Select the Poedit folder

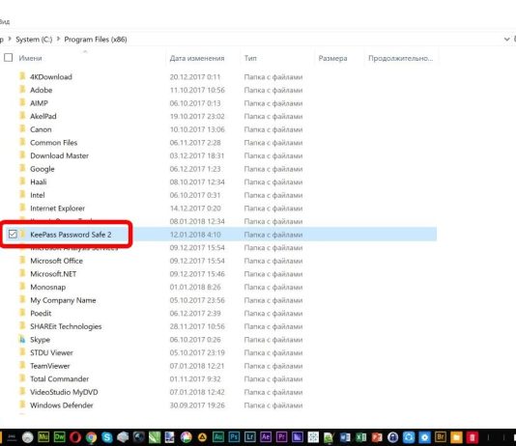coord(41,313)
